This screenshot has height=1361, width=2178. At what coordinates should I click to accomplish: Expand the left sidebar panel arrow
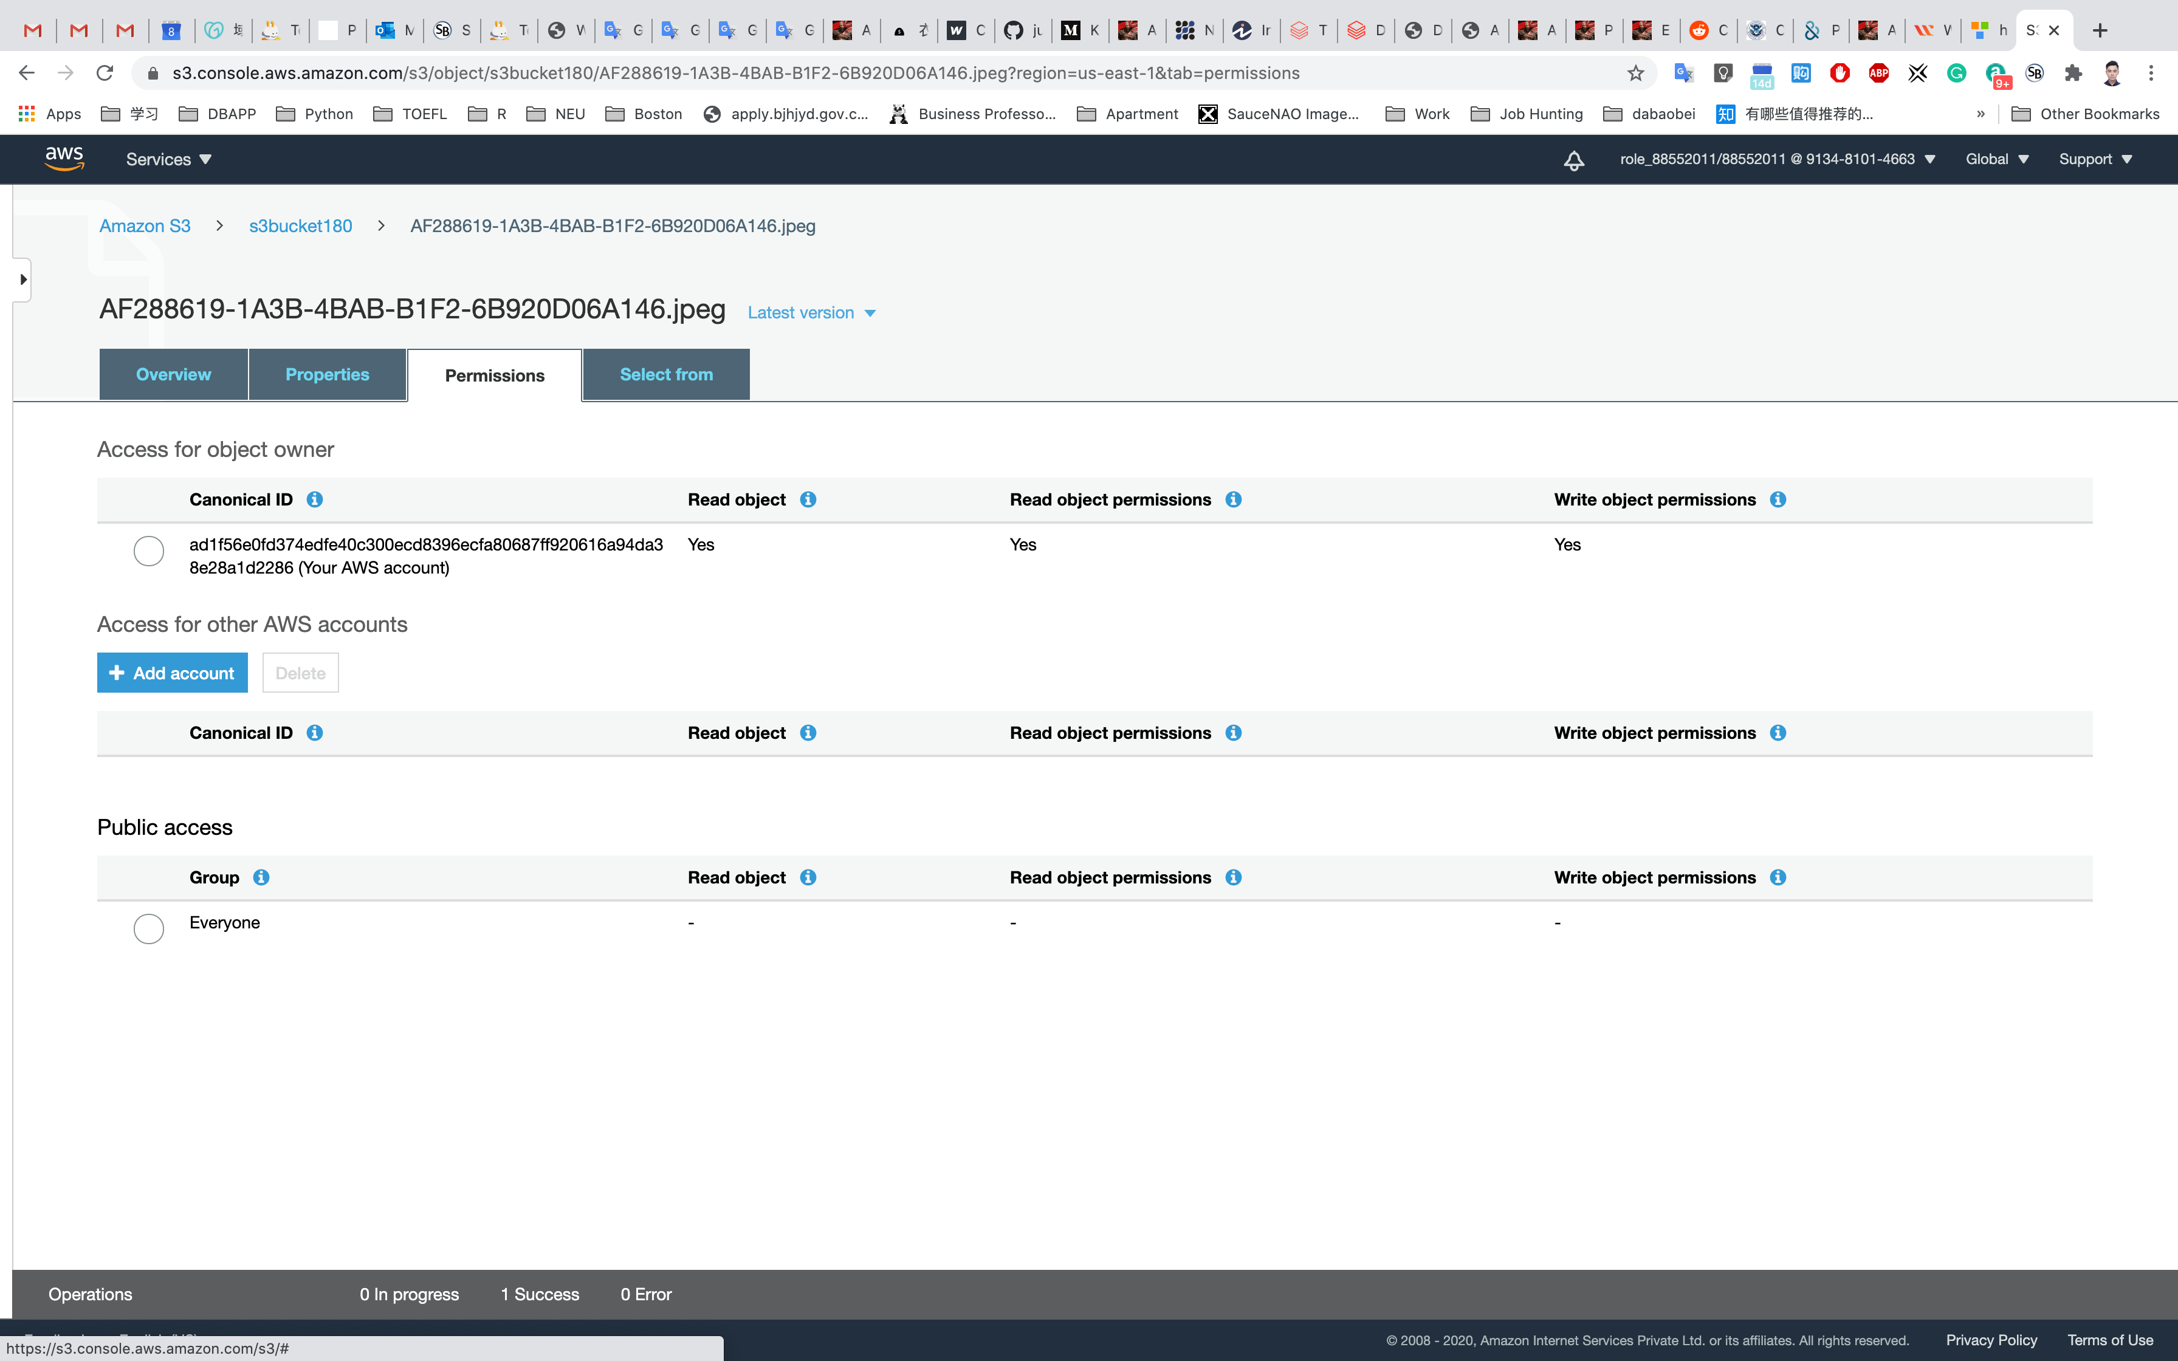(22, 280)
